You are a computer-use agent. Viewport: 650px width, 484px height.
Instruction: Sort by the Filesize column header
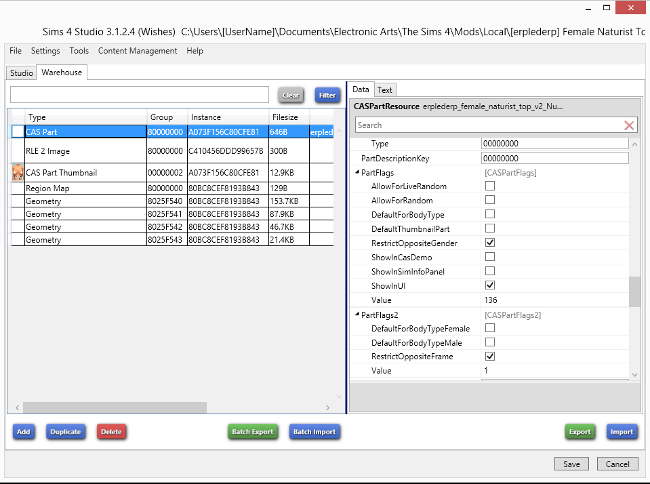point(289,117)
